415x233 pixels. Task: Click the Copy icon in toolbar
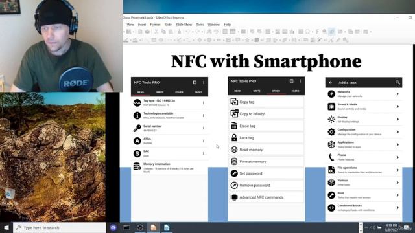click(x=163, y=32)
